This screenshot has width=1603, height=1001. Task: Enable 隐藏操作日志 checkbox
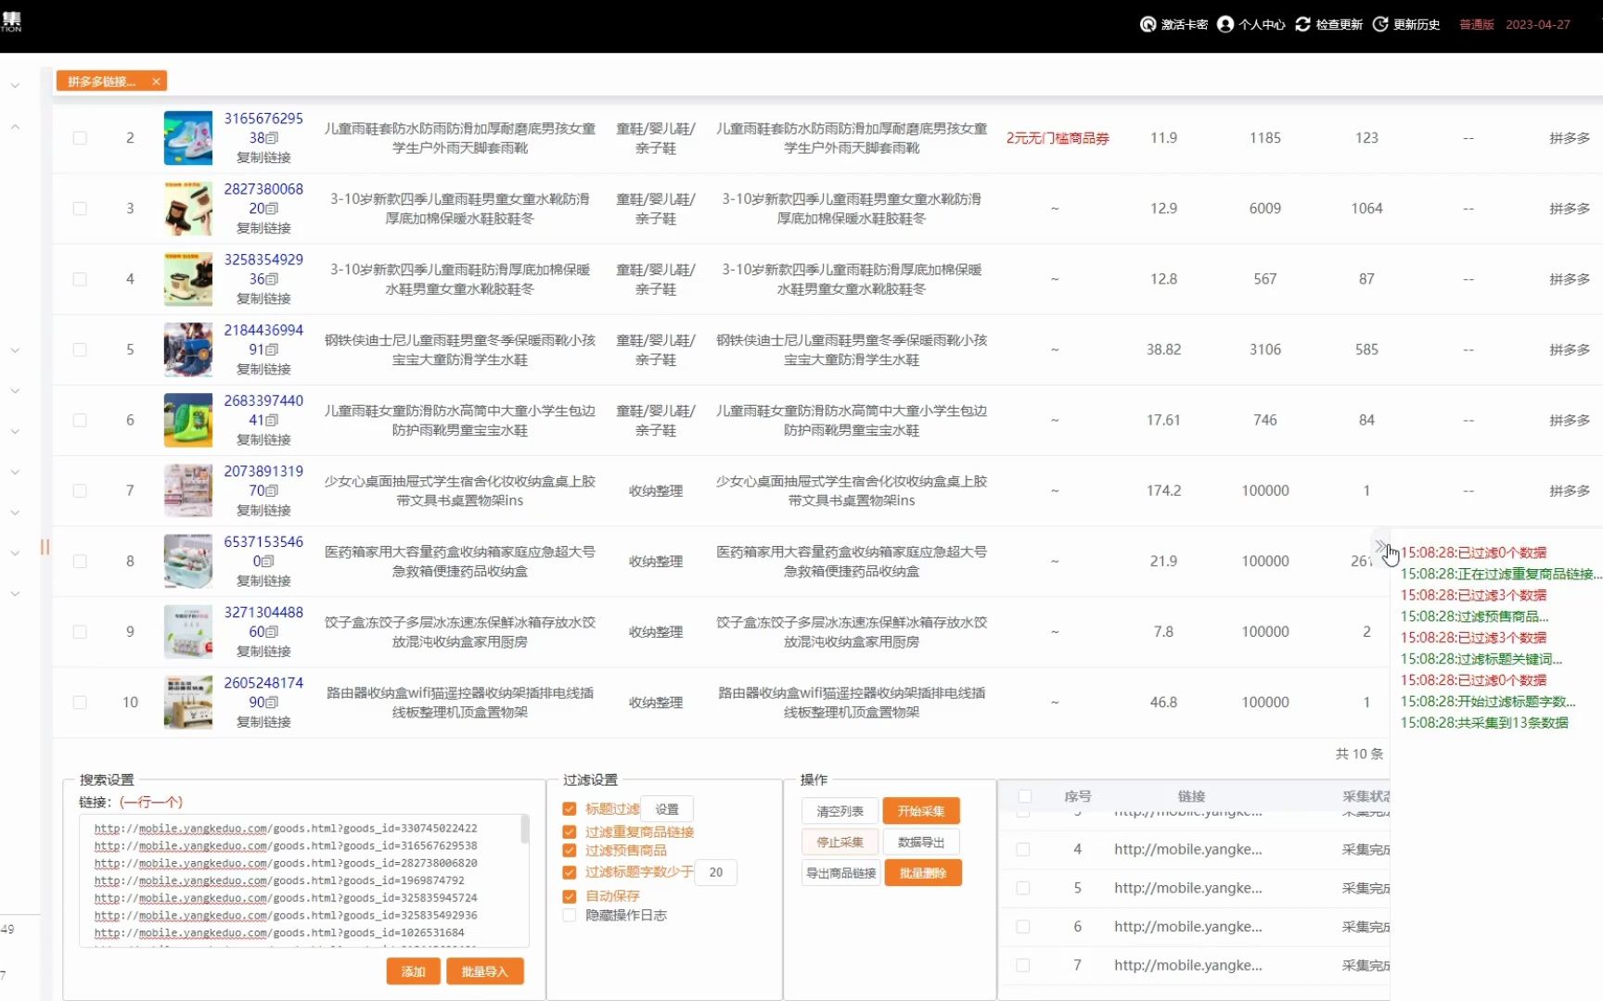coord(570,915)
